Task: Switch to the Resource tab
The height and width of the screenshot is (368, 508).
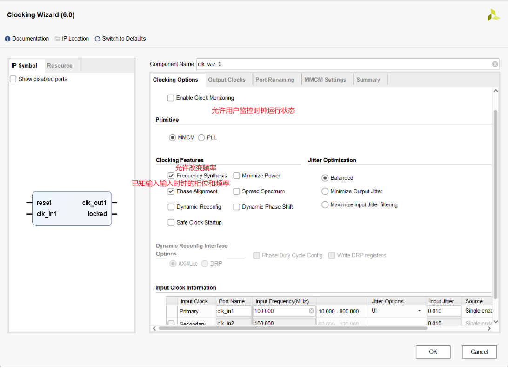Action: [x=60, y=66]
